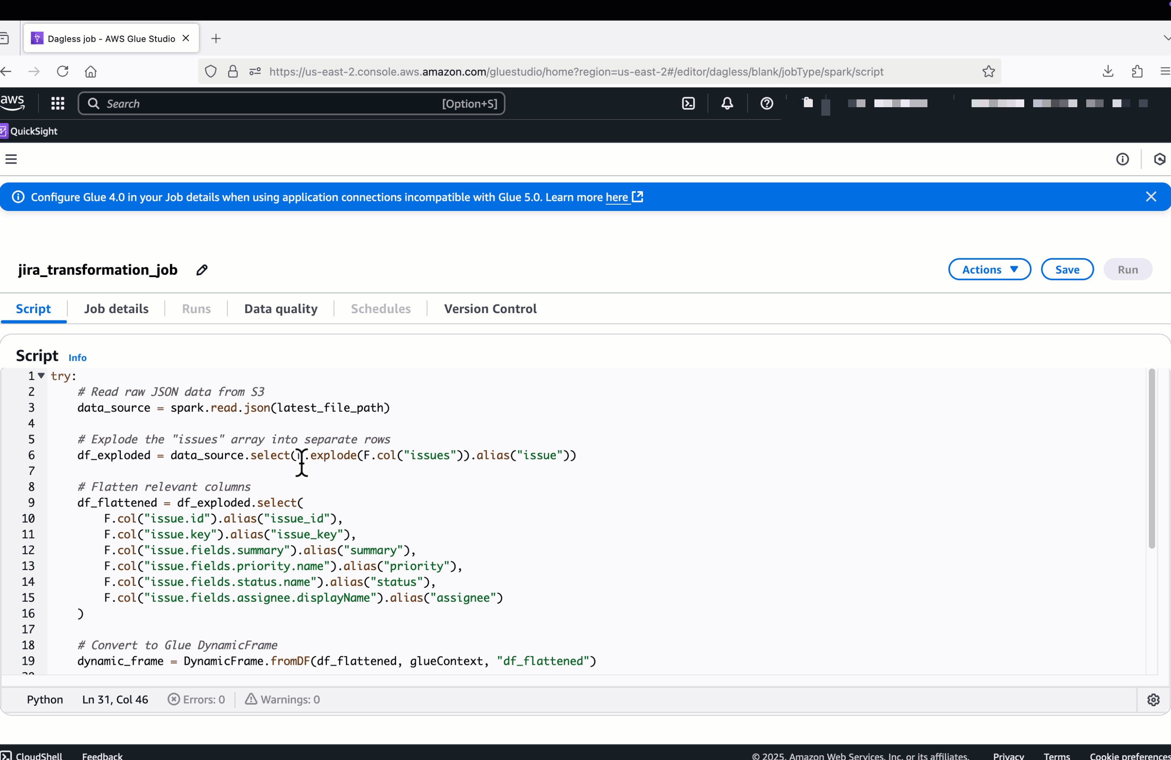Launch CloudShell from top navigation bar

coord(689,103)
